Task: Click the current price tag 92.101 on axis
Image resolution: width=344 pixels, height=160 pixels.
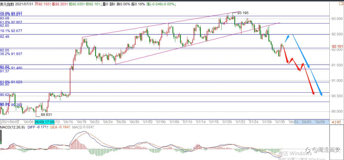Action: click(337, 46)
